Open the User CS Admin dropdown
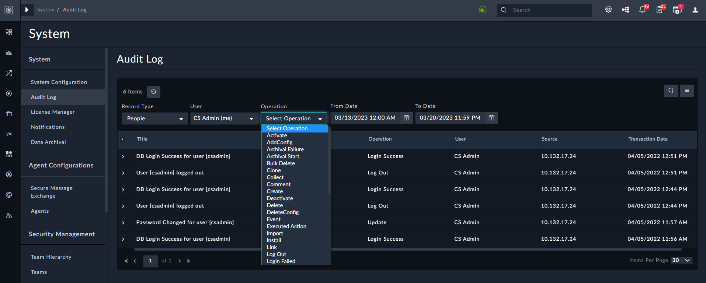The height and width of the screenshot is (283, 706). point(224,118)
